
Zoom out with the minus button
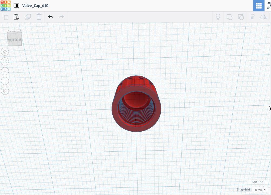(5, 81)
